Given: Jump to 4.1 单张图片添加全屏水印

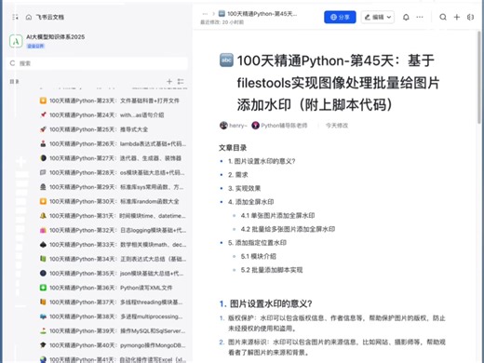Looking at the screenshot, I should coord(277,215).
